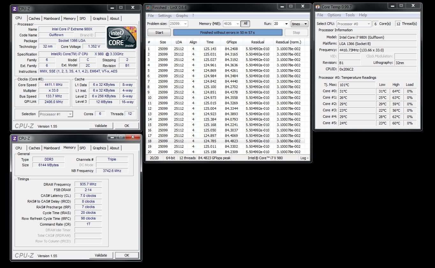
Task: Select result row 18 with 84.4823 GFlops
Action: [225, 141]
